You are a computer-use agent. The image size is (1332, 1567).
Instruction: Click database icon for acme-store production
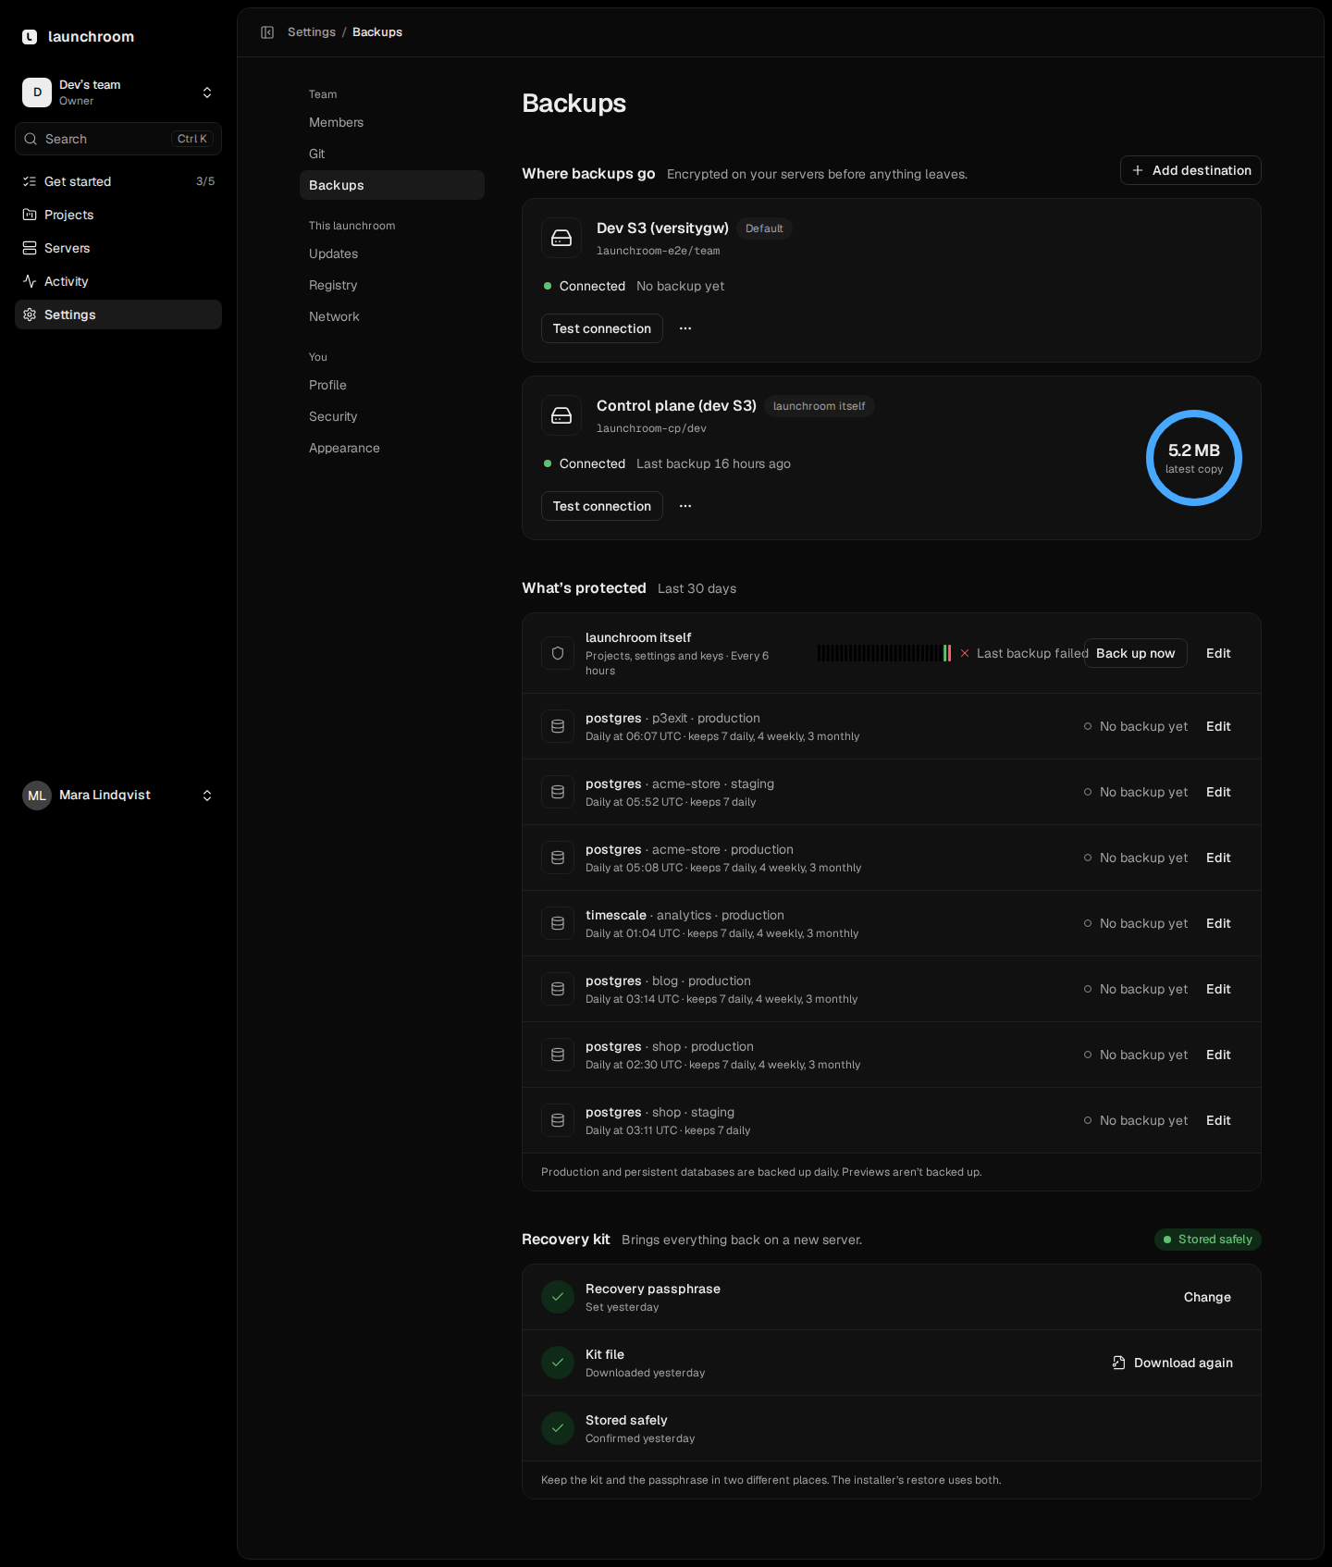[x=558, y=858]
